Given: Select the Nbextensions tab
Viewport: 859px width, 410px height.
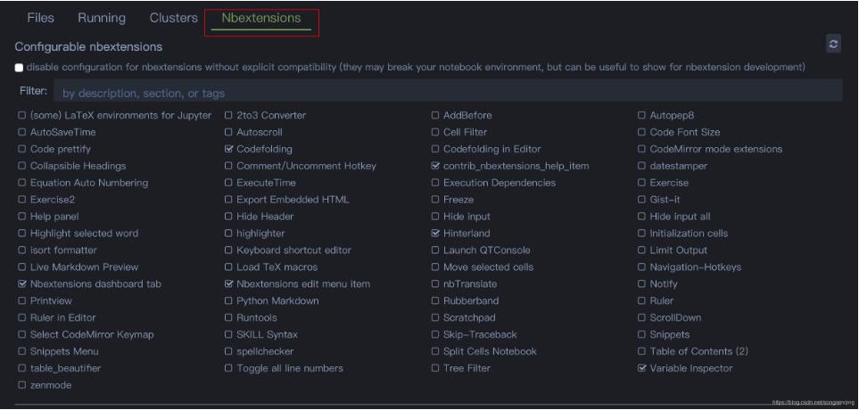Looking at the screenshot, I should (260, 18).
